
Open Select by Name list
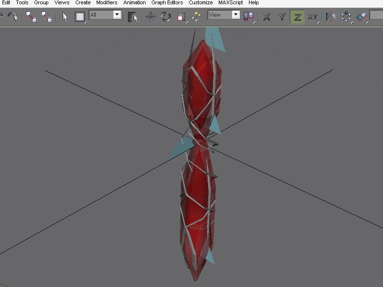click(133, 17)
